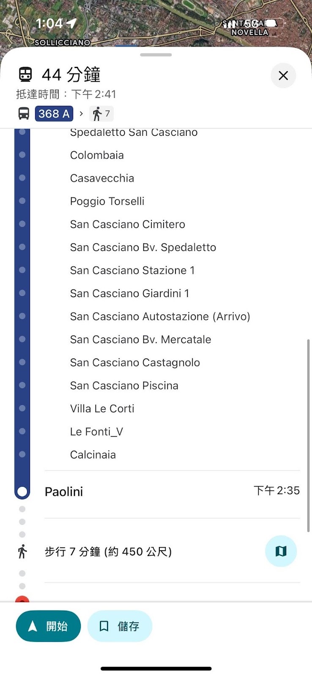The image size is (312, 677).
Task: Tap the Calcinaia stop entry
Action: coord(93,455)
